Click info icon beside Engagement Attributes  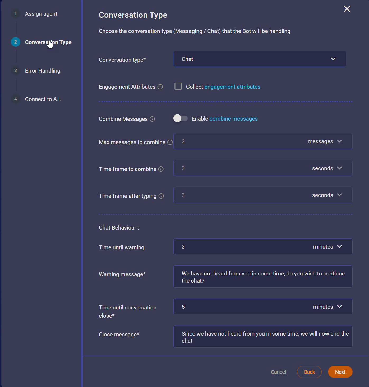[160, 87]
